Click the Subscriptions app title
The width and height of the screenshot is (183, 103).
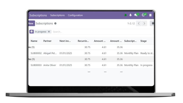pyautogui.click(x=38, y=15)
